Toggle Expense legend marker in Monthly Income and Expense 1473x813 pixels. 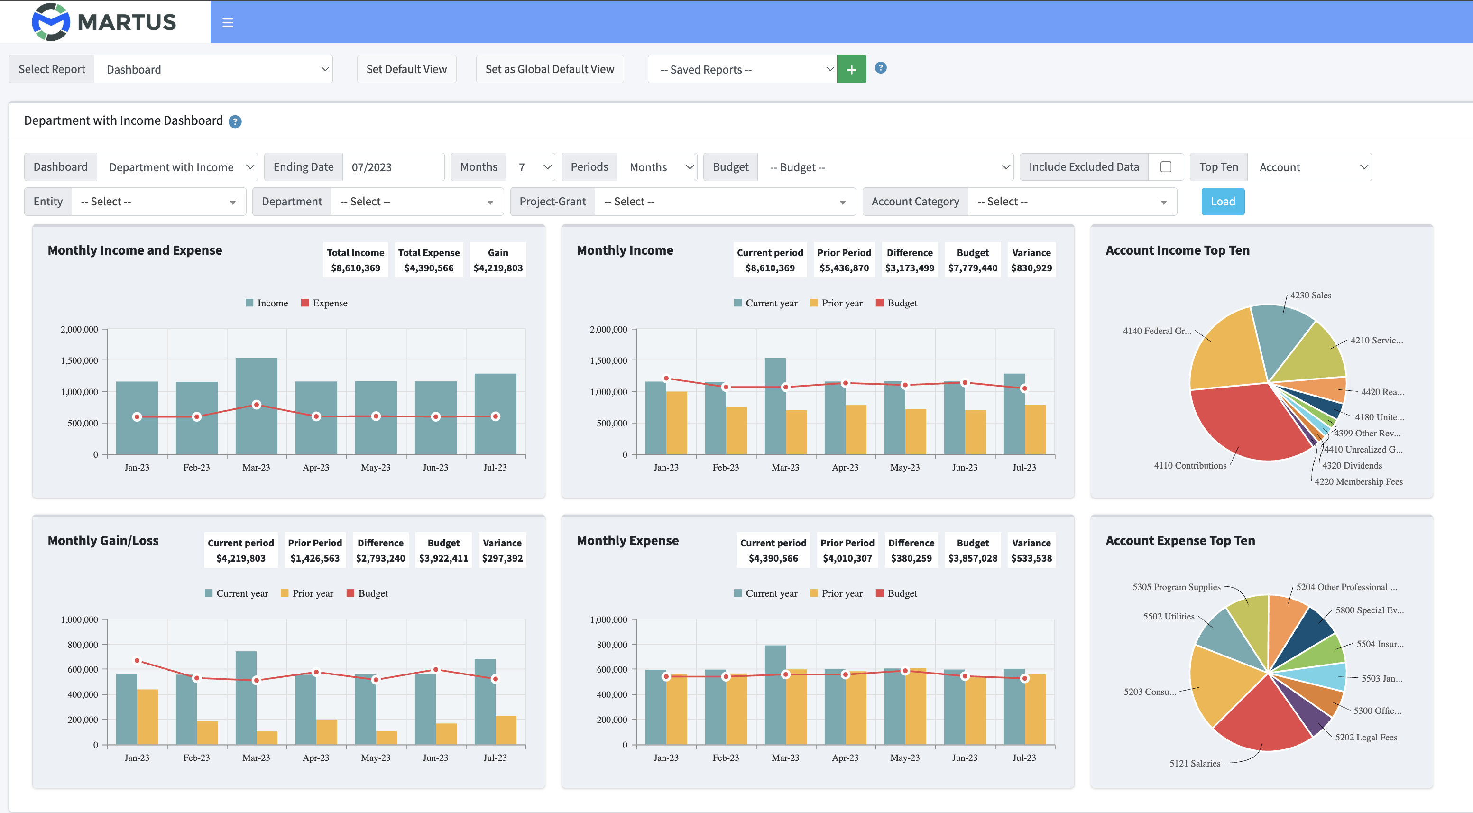coord(305,303)
